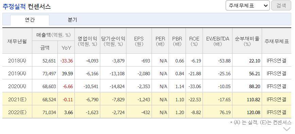The width and height of the screenshot is (295, 134).
Task: Click YoY value 3.66
Action: [69, 112]
